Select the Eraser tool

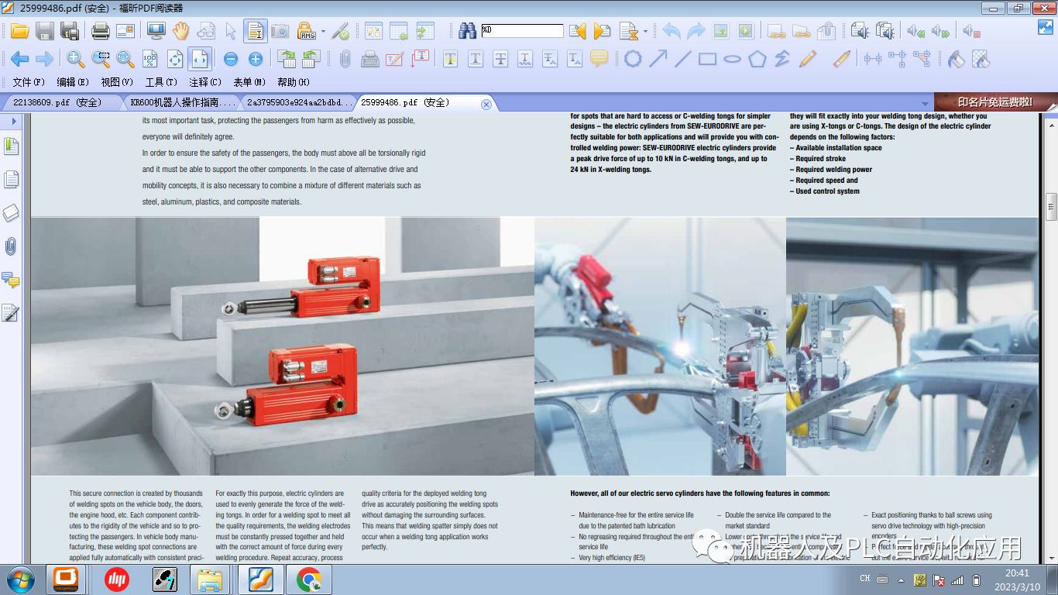click(842, 58)
